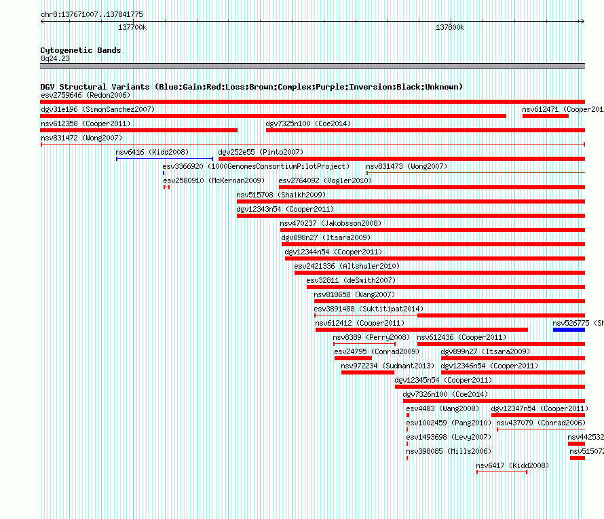604x519 pixels.
Task: Click the nsv612358 (Cooper2011) label
Action: (86, 123)
